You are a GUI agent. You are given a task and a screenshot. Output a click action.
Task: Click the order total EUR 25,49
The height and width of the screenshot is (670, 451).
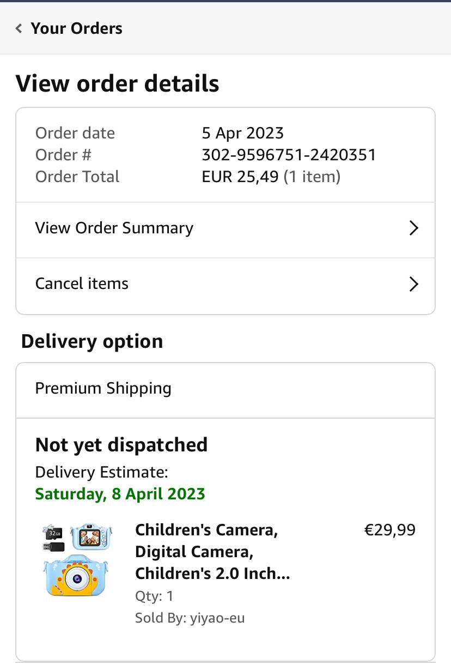coord(240,177)
